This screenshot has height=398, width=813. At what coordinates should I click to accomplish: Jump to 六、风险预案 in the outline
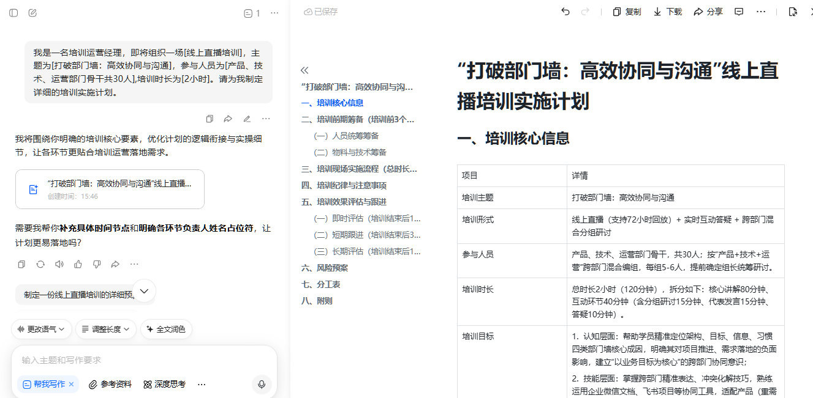tap(325, 268)
